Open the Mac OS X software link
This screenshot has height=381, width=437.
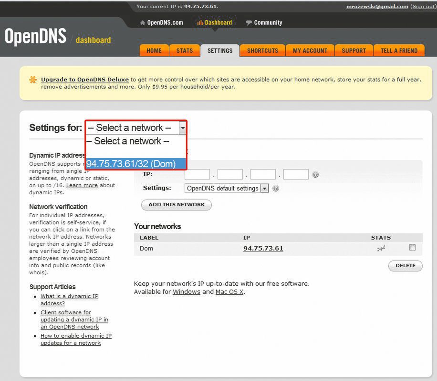click(x=229, y=291)
